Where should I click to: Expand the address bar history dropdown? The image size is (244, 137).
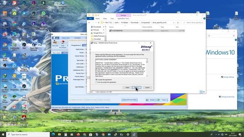point(174,23)
